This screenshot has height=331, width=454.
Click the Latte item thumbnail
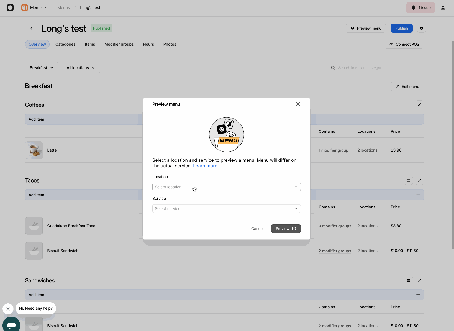(x=34, y=150)
